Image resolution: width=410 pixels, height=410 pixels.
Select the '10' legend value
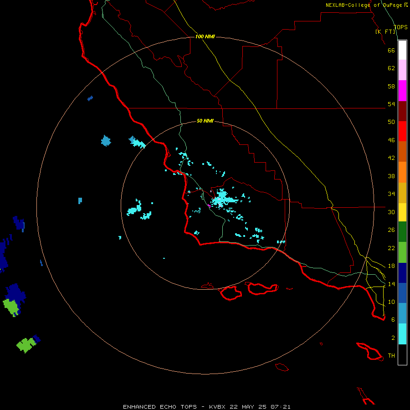point(391,302)
